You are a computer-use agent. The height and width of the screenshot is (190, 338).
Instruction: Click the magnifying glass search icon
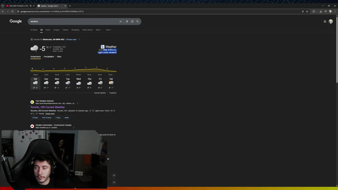137,21
